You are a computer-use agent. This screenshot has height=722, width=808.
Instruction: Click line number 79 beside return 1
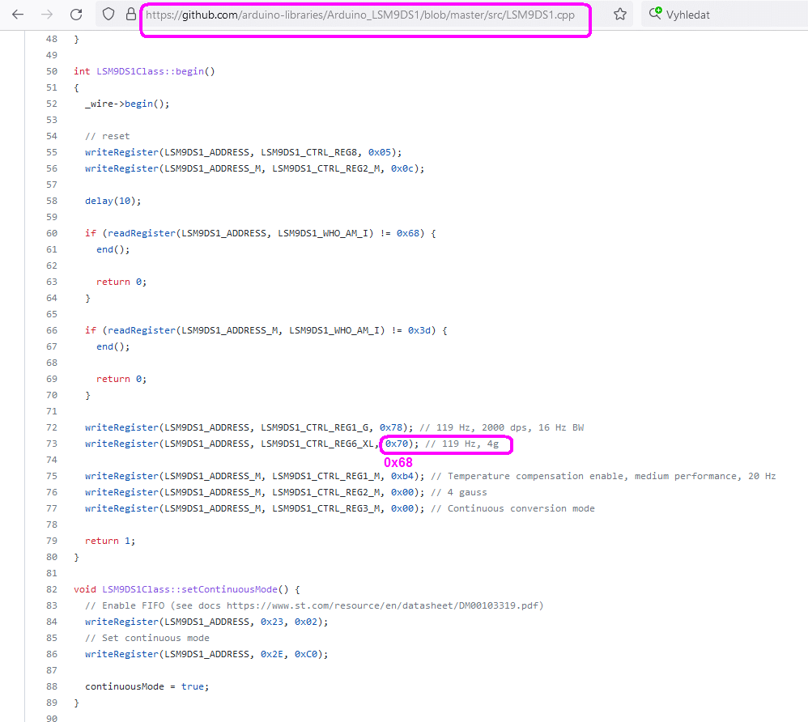pyautogui.click(x=52, y=541)
